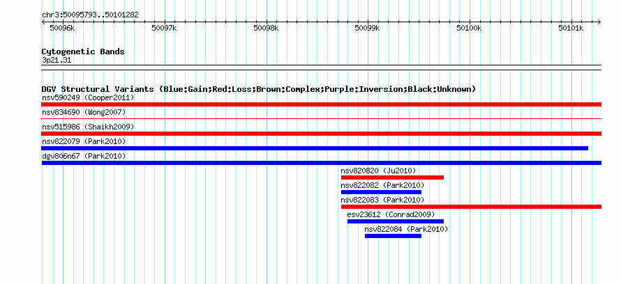The height and width of the screenshot is (284, 621).
Task: Click the nsv822084 (Park2010) label
Action: (x=406, y=229)
